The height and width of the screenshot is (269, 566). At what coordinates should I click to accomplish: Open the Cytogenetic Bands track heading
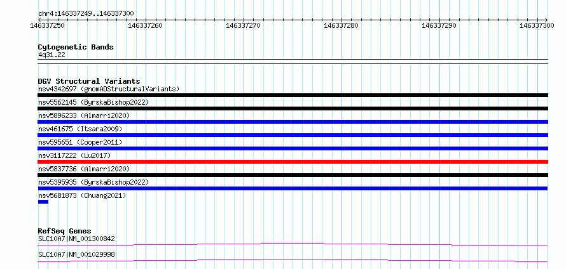coord(76,47)
